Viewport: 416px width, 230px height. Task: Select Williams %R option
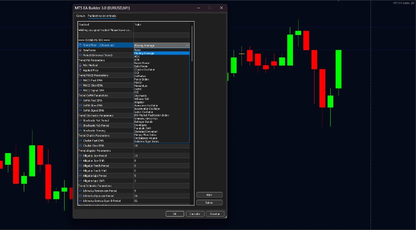162,99
